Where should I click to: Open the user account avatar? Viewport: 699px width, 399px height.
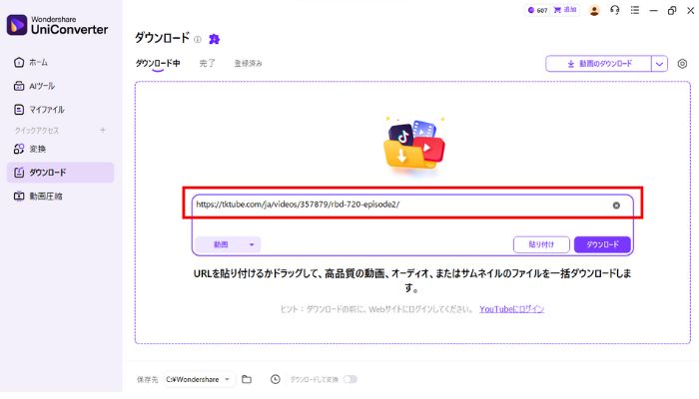(x=594, y=10)
